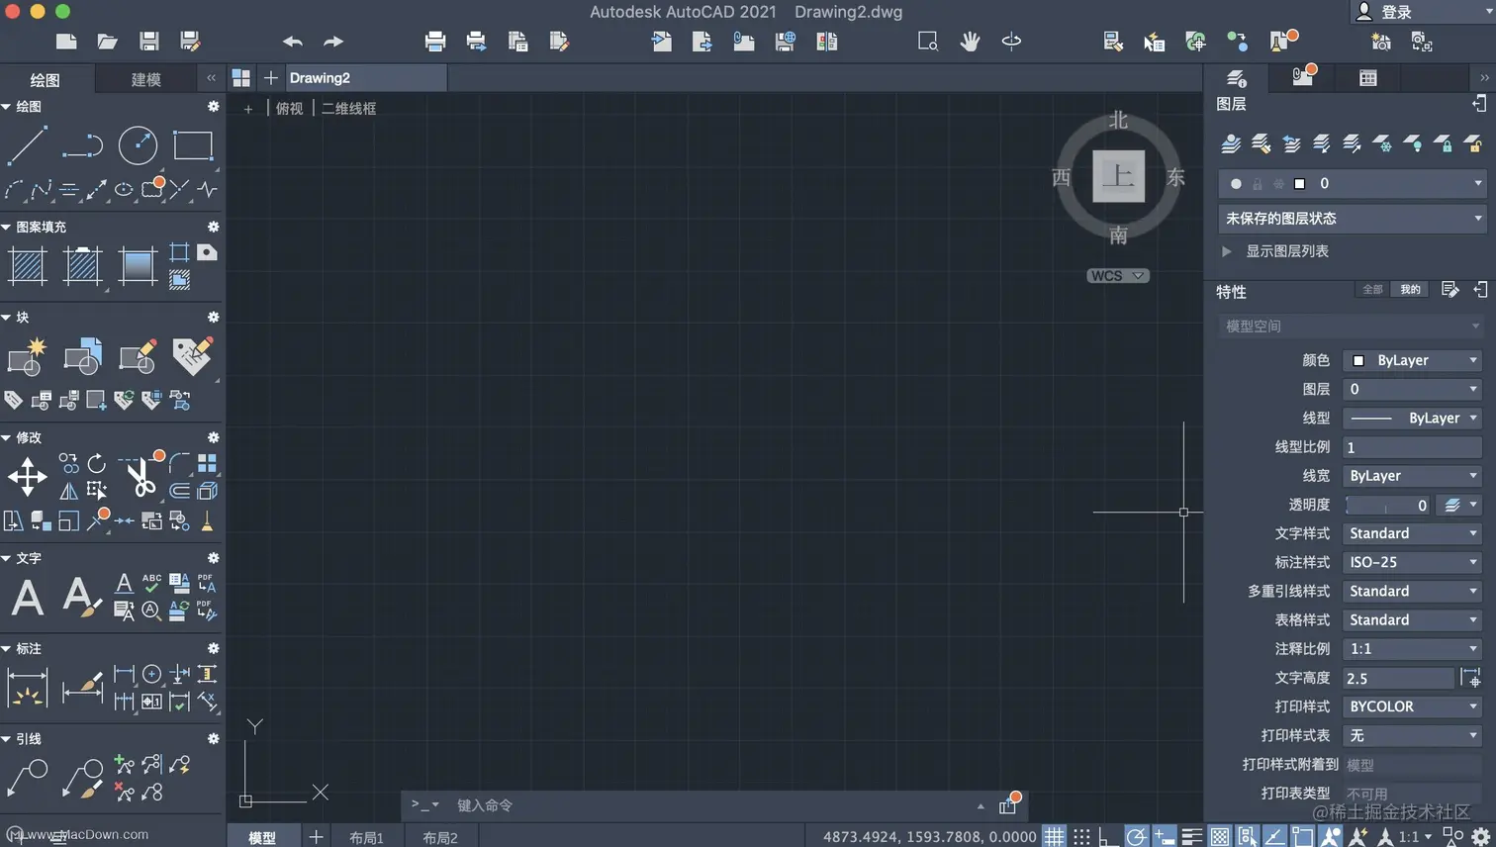Click the layer lock icon in Layers toolbar
The image size is (1496, 847).
coord(1444,144)
